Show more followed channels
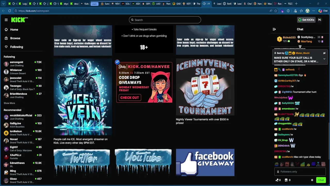Screen dimensions: 330x186 pos(9,103)
